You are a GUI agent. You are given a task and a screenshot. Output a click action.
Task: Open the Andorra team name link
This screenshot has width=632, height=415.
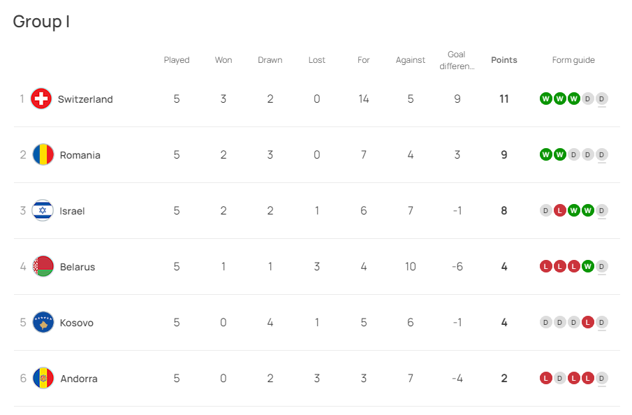(79, 379)
